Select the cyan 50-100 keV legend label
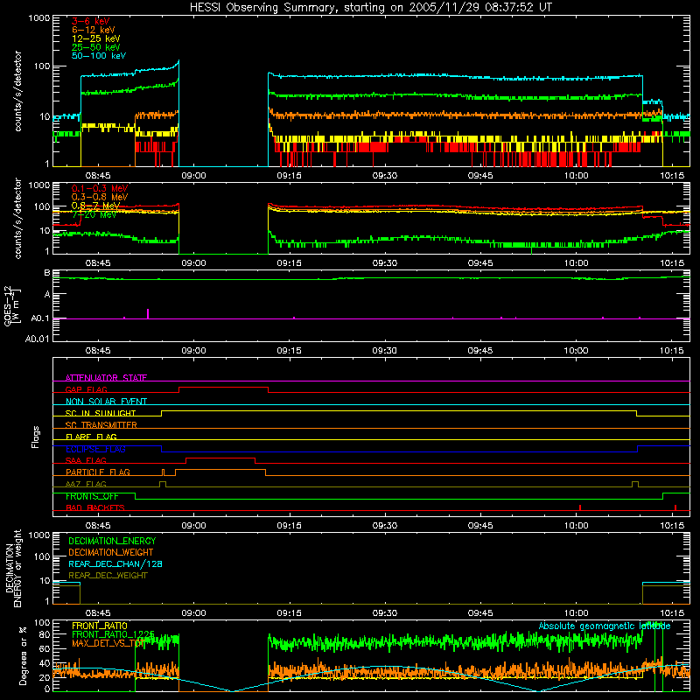 point(98,56)
